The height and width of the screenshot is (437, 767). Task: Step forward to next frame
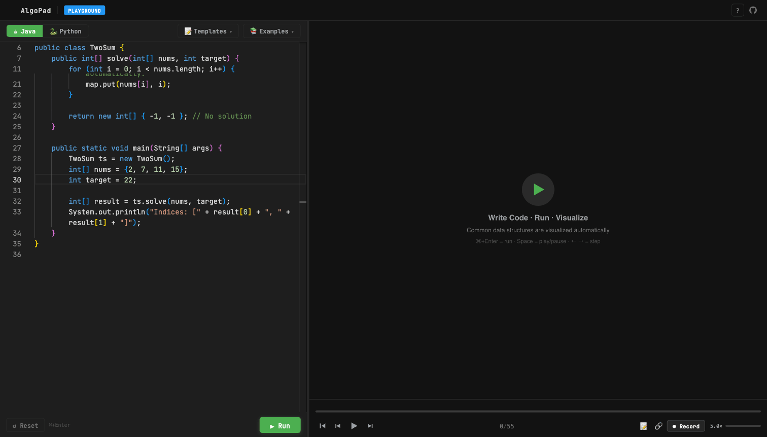(x=370, y=426)
